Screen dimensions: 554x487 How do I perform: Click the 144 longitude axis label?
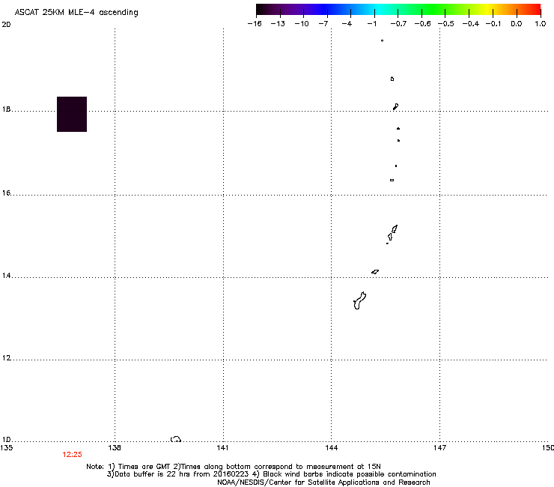[x=332, y=448]
